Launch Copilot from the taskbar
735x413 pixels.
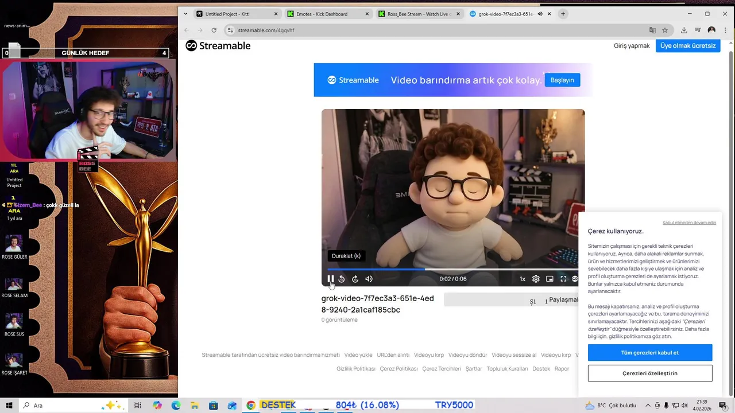coord(157,406)
